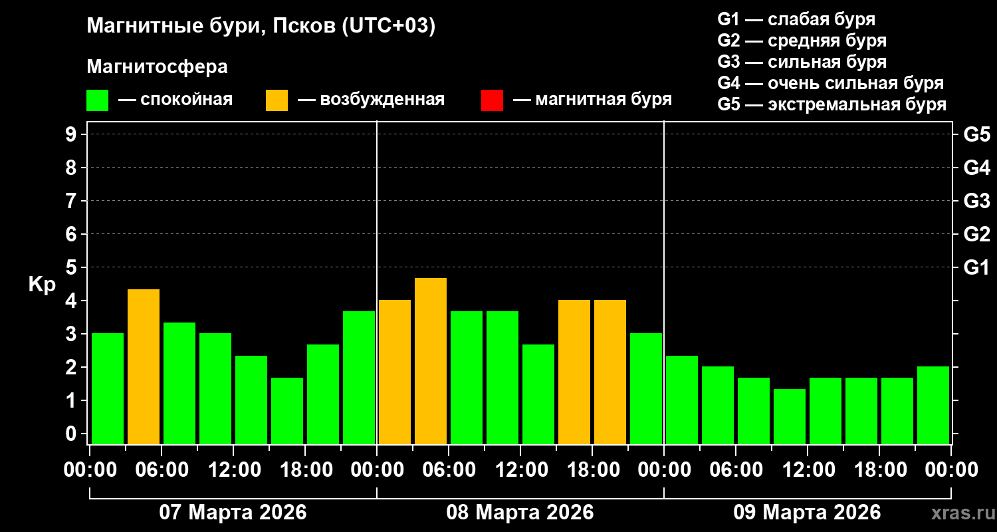Click the 03:00–06:00 orange bar on 07 Марта

pyautogui.click(x=144, y=366)
